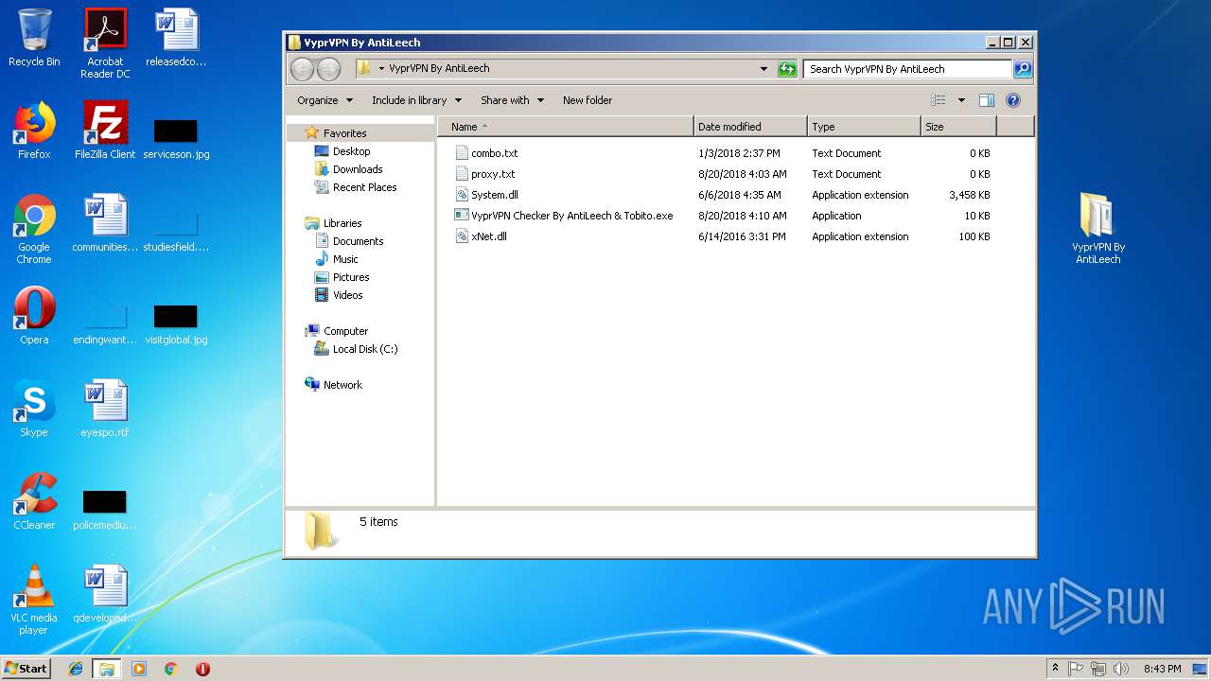
Task: Click the search magnifier button
Action: pyautogui.click(x=1023, y=69)
